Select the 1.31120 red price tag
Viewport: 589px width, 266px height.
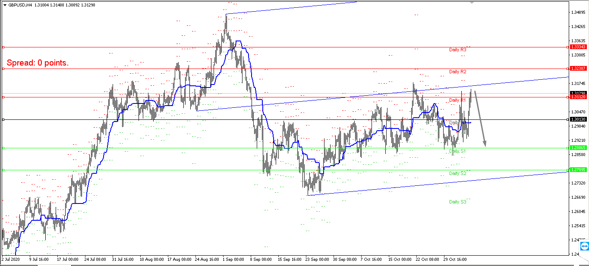click(578, 97)
